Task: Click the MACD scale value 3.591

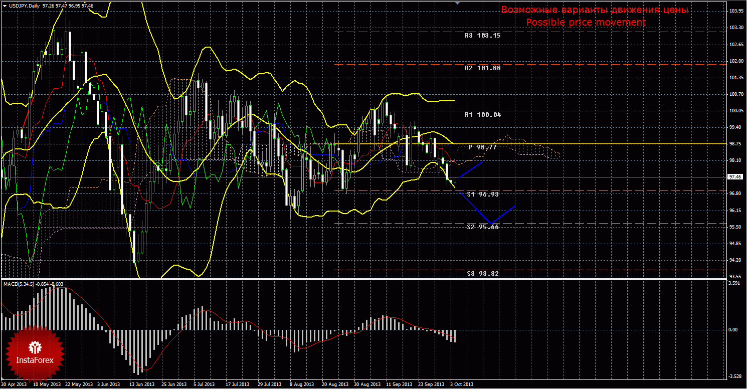Action: 734,283
